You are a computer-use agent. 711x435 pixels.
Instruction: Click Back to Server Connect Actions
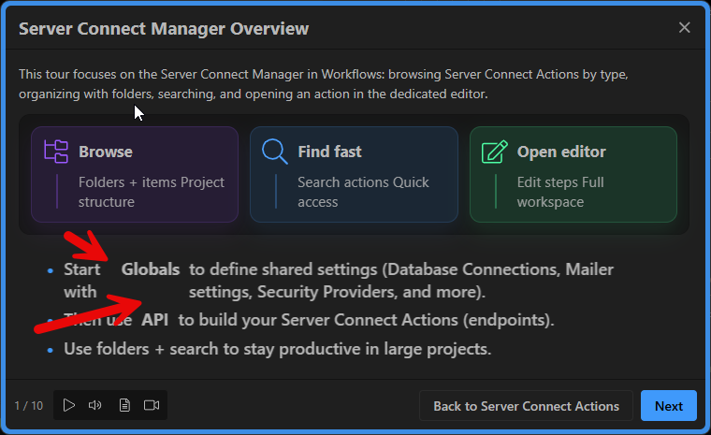526,406
